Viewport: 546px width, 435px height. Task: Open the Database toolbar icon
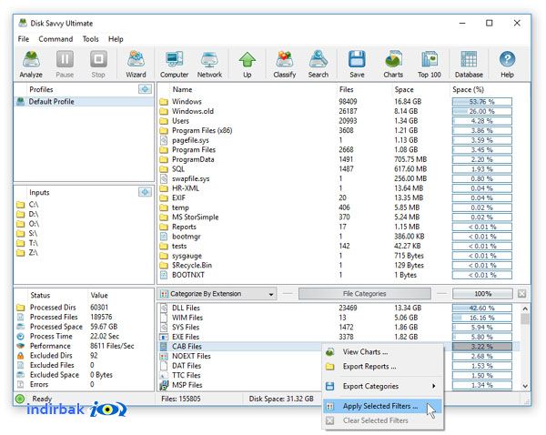[x=469, y=65]
